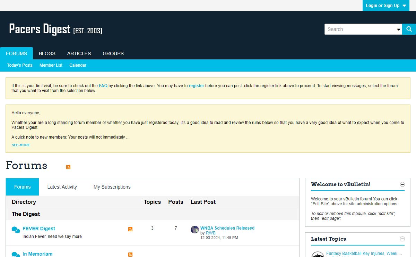Open the GROUPS navigation tab
The image size is (416, 257).
pyautogui.click(x=113, y=53)
